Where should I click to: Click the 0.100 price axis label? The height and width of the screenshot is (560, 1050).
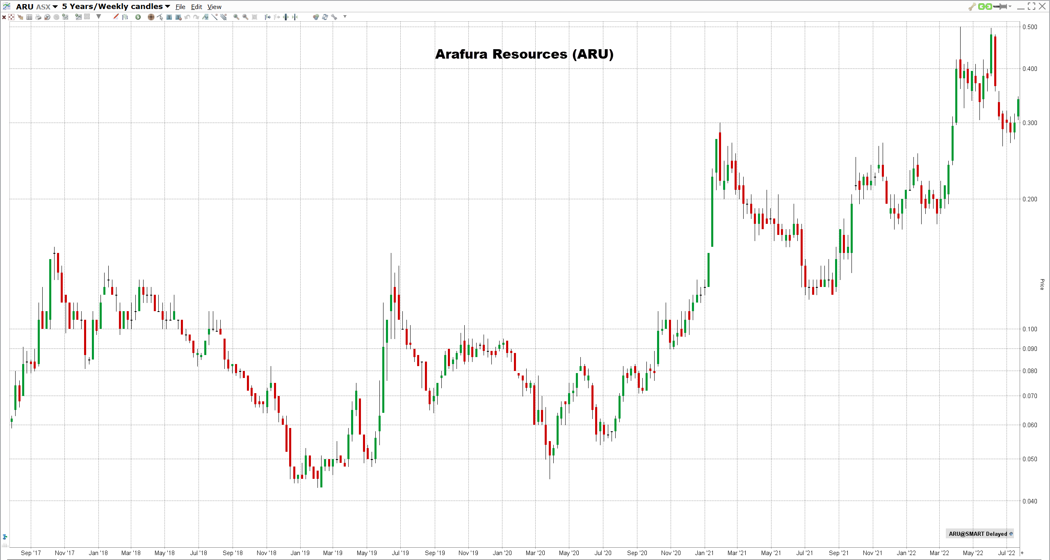coord(1030,329)
